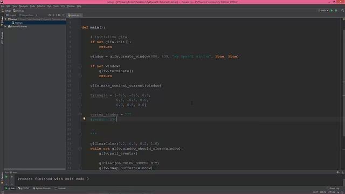Select the setup root folder row
The height and width of the screenshot is (194, 345).
(35, 19)
